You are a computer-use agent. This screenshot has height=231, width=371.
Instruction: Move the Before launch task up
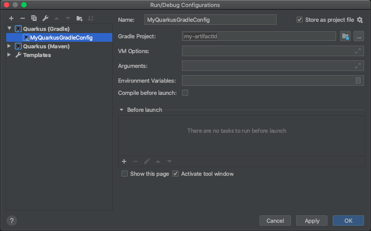(158, 161)
